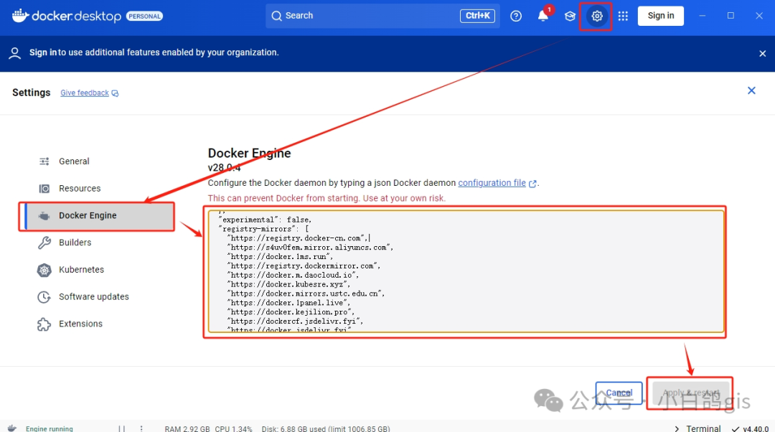Click the Sign in link in the banner
This screenshot has height=432, width=775.
click(42, 52)
